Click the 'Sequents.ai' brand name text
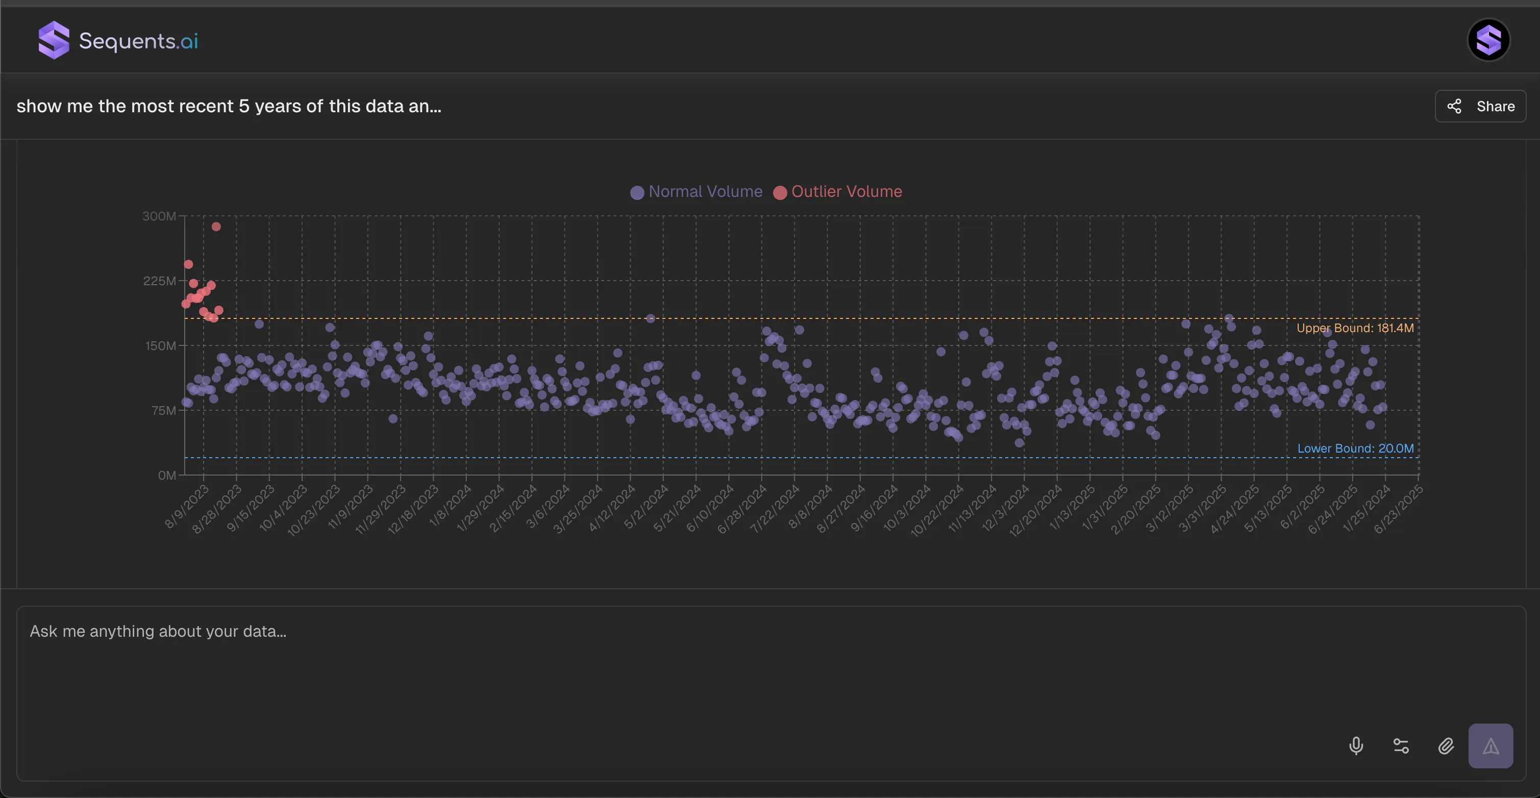Image resolution: width=1540 pixels, height=798 pixels. click(139, 41)
